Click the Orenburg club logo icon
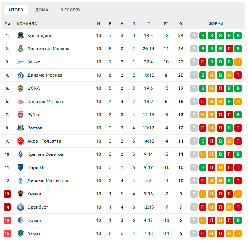 (x=21, y=207)
